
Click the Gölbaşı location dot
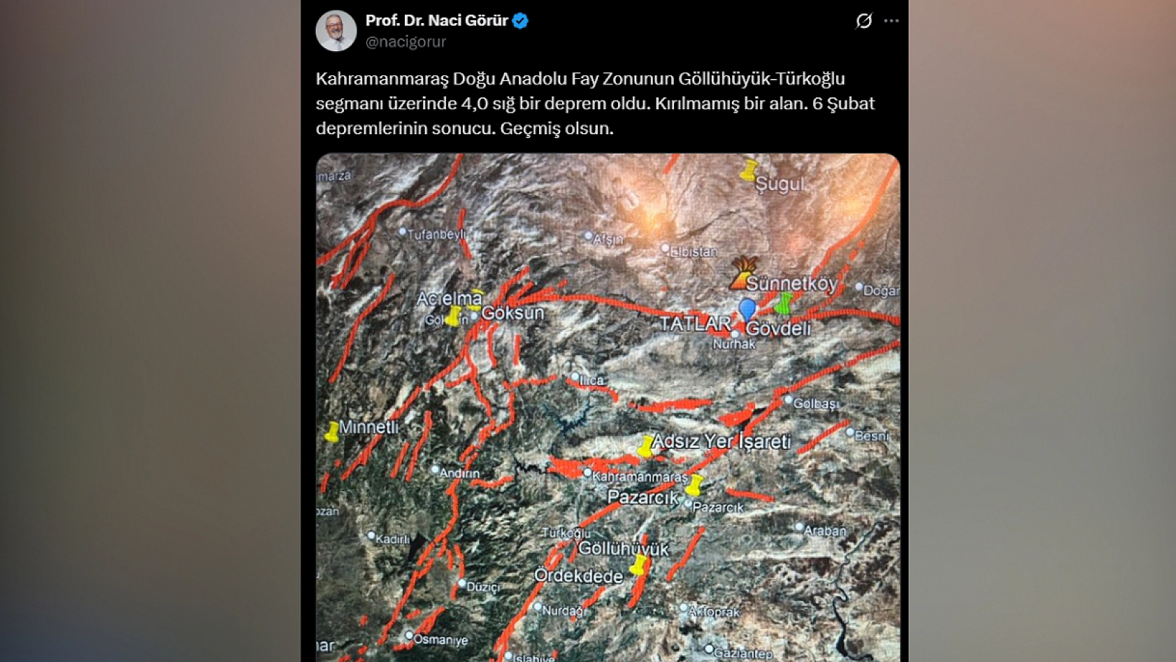[789, 400]
